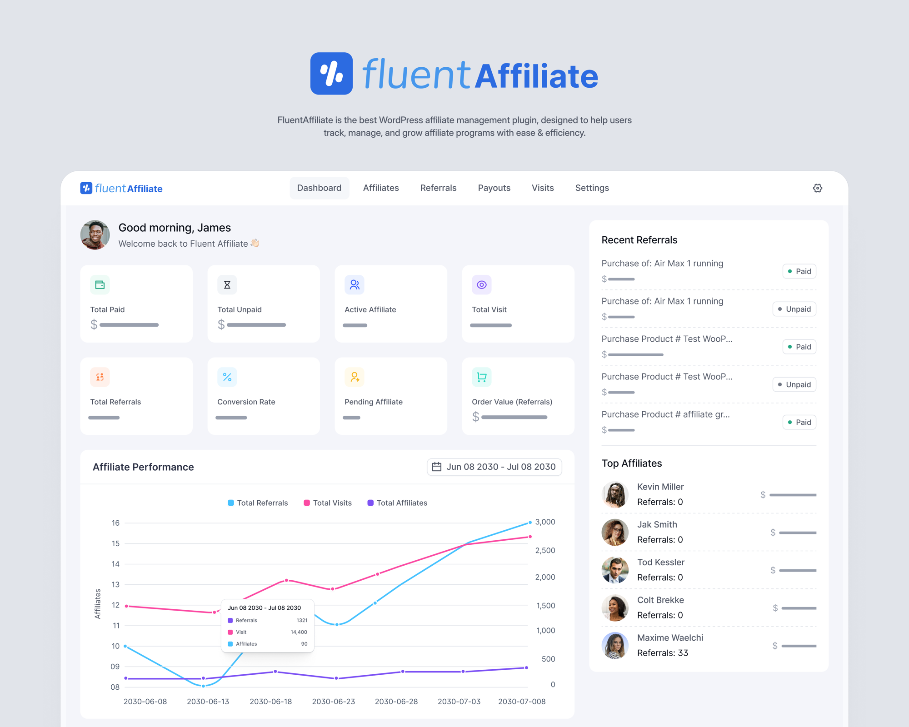Viewport: 909px width, 727px height.
Task: Click the Referrals 1321 tooltip row
Action: 268,620
